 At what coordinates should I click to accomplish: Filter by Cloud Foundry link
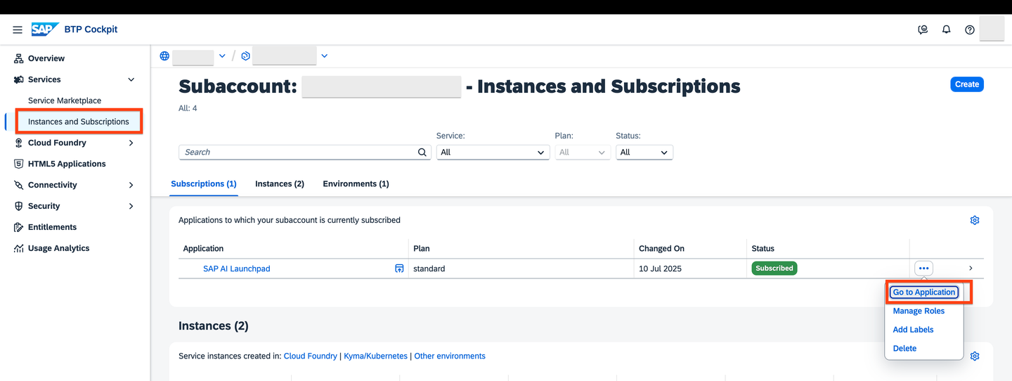311,356
